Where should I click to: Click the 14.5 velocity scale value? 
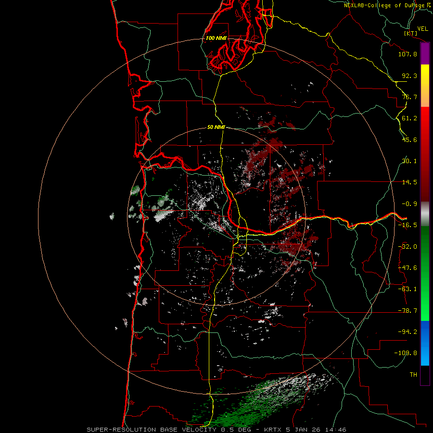[409, 182]
